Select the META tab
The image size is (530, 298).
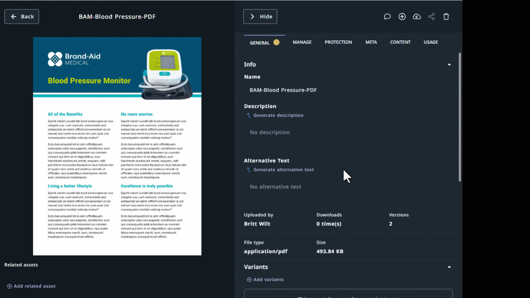pyautogui.click(x=371, y=42)
